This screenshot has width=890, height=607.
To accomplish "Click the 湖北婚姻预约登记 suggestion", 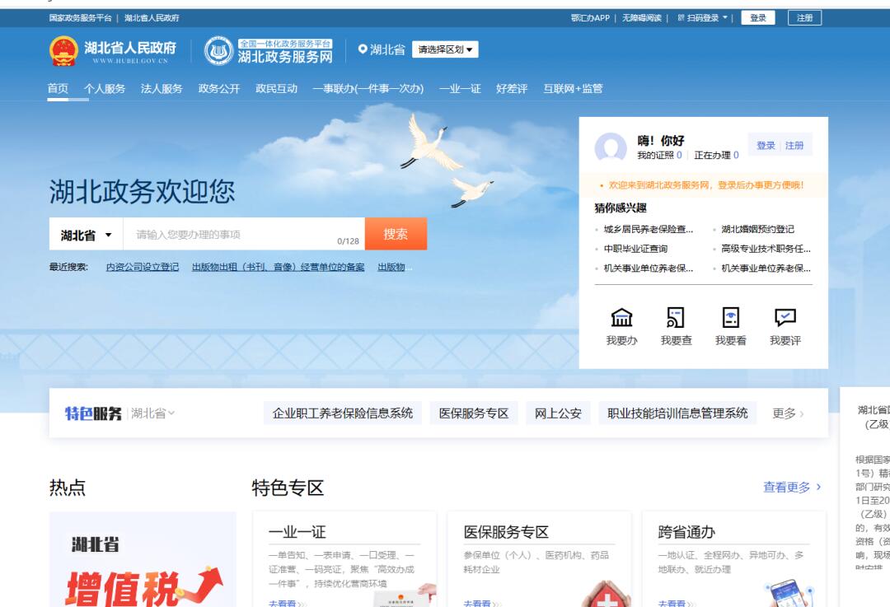I will pos(758,229).
